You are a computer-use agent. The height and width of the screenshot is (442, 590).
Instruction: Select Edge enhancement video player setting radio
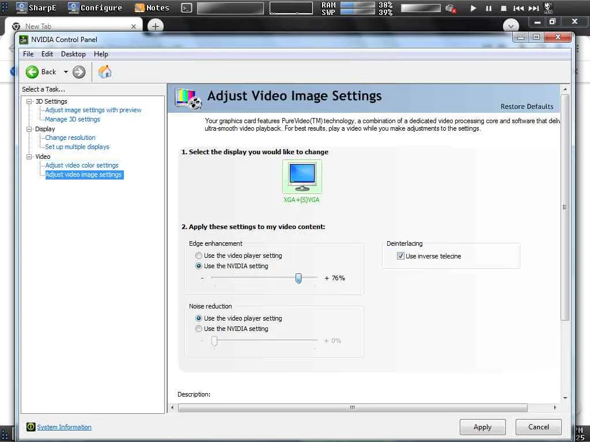[x=199, y=255]
